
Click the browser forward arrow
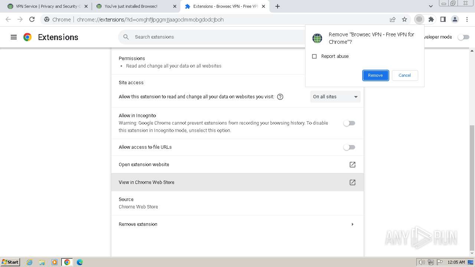click(20, 19)
